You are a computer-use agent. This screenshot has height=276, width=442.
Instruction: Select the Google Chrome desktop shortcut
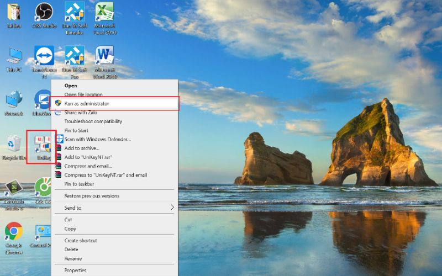pos(13,238)
